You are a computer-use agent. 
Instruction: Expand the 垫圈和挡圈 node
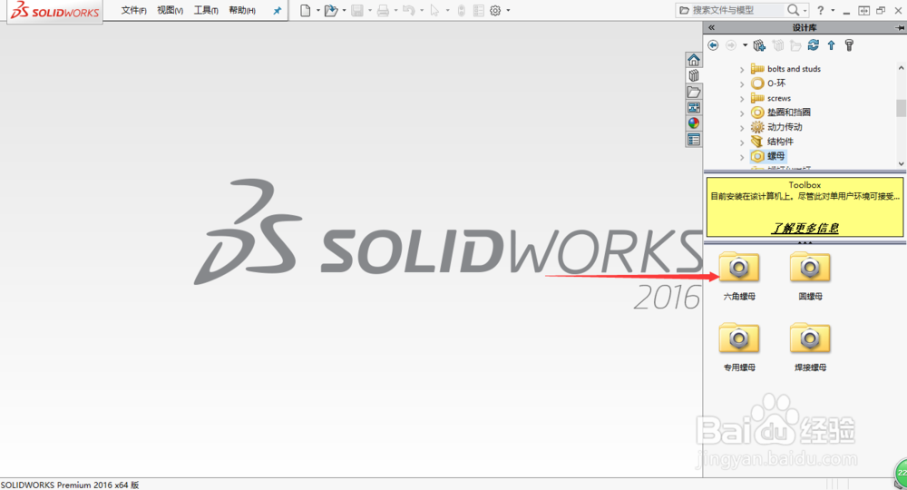tap(742, 113)
